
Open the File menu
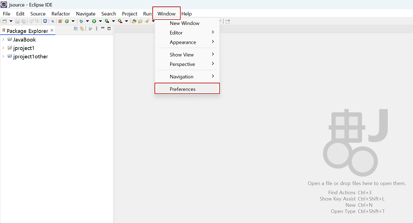[x=6, y=14]
